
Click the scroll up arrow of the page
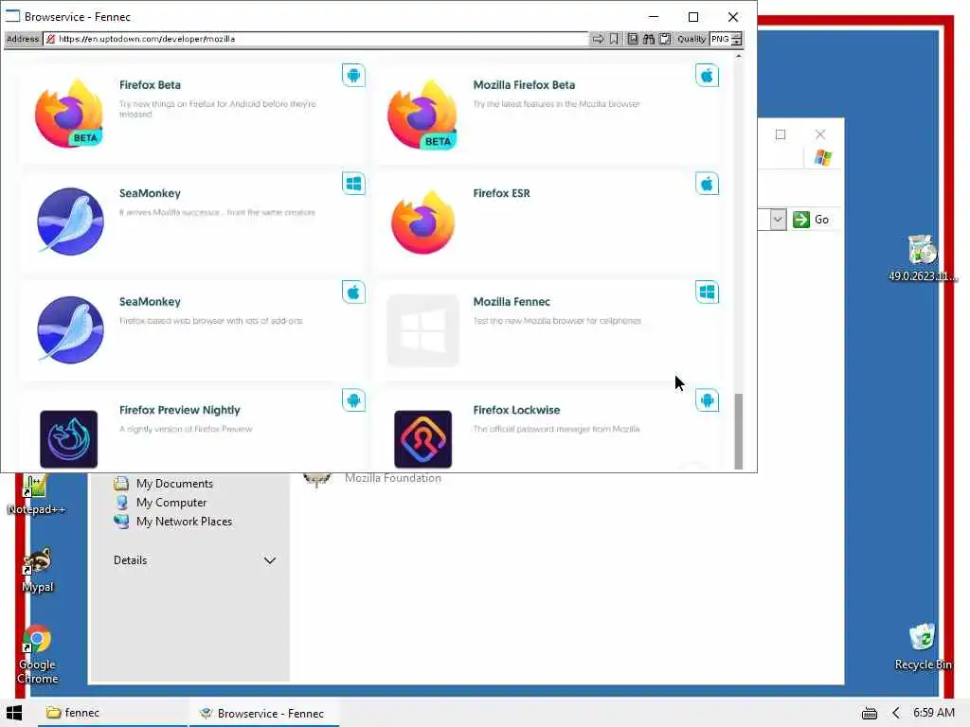coord(738,56)
